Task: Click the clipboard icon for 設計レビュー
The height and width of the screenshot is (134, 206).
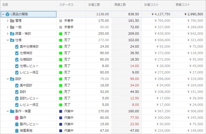Action: coord(17,98)
